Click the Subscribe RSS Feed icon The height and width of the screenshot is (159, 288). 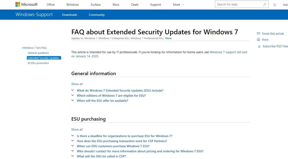click(258, 46)
